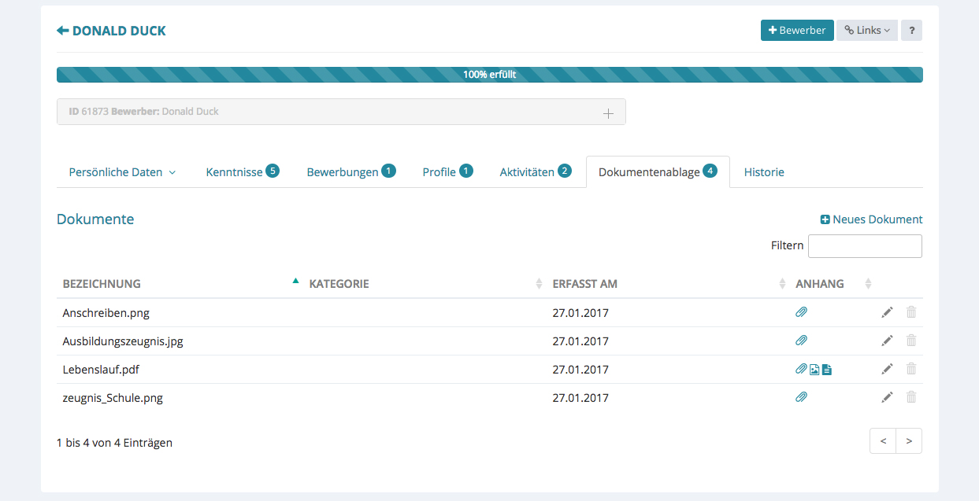Expand the applicant ID panel with plus sign

[608, 113]
